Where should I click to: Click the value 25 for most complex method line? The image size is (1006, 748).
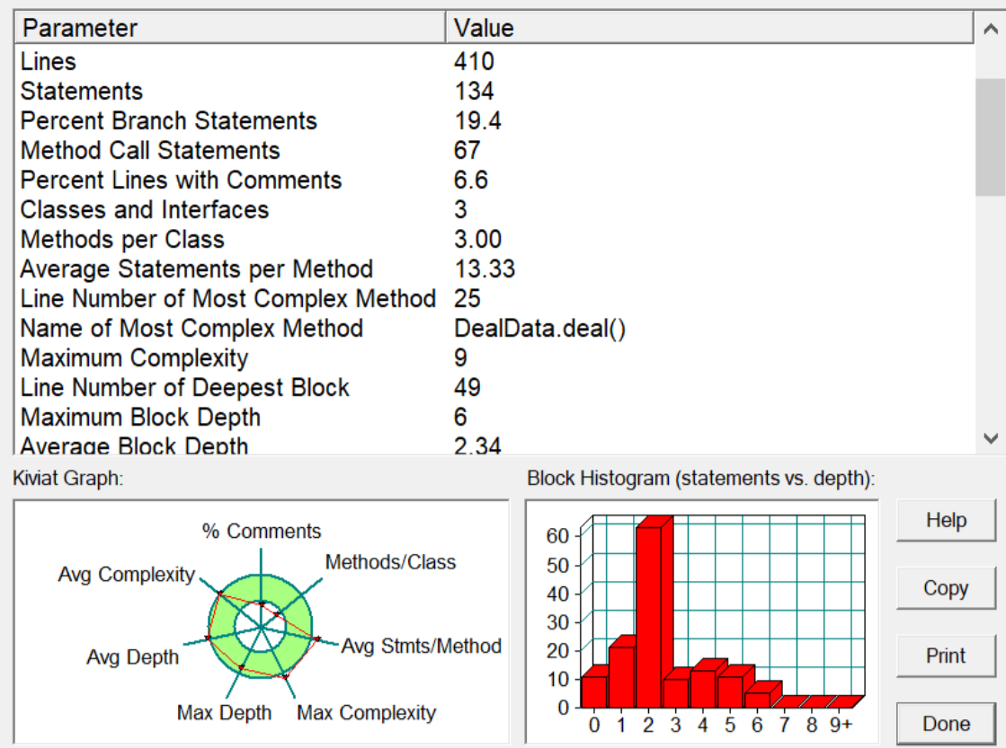point(467,299)
